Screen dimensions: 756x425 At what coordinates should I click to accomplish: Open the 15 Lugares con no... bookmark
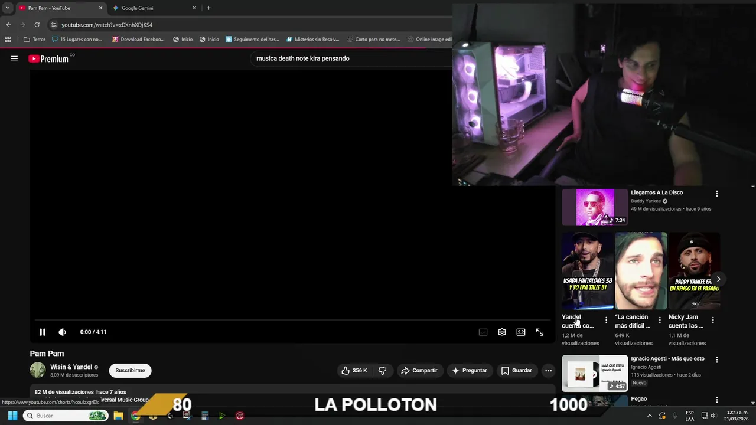click(x=77, y=40)
